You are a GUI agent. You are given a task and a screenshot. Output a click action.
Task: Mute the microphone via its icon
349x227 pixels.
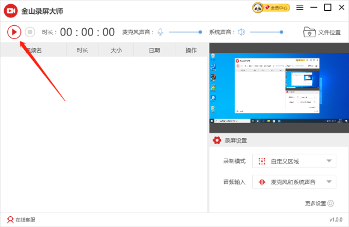160,32
